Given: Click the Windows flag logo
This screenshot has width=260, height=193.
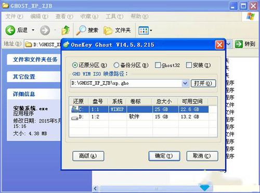Looking at the screenshot, I should click(251, 16).
